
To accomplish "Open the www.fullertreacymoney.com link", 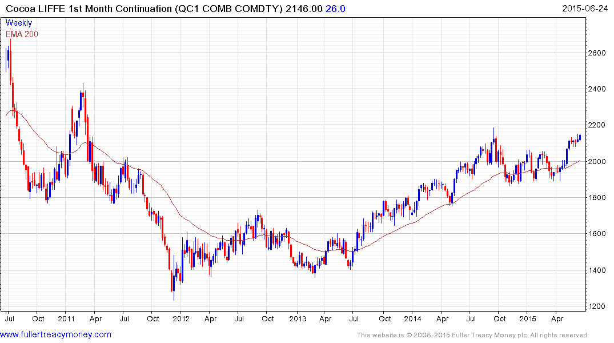I will [56, 334].
